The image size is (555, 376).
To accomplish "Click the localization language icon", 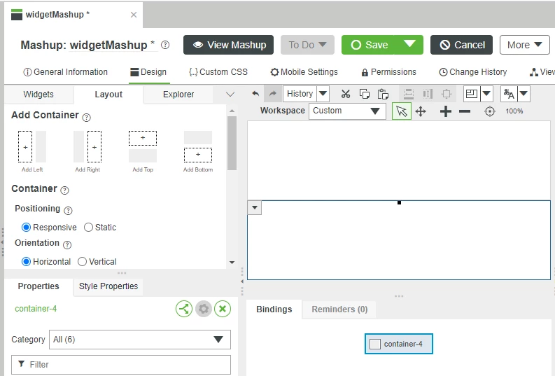I will click(x=509, y=94).
